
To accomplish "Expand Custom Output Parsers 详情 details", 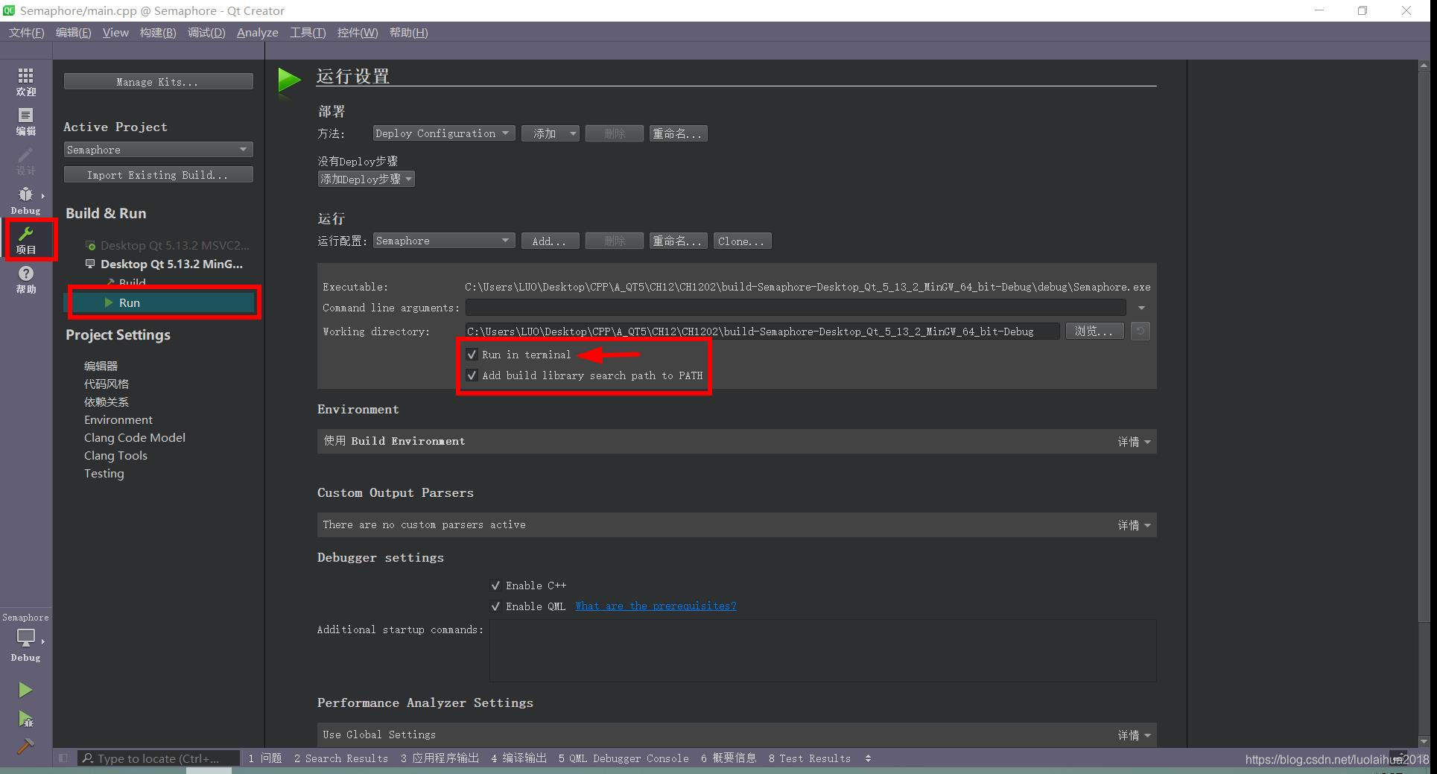I will pyautogui.click(x=1134, y=525).
